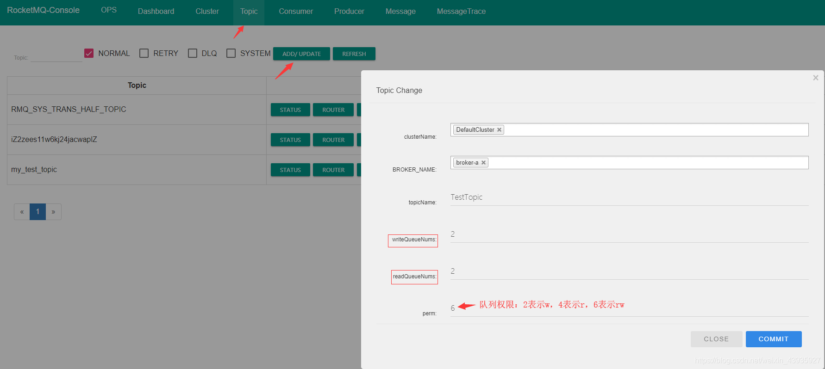Uncheck the NORMAL checkbox
The image size is (825, 369).
coord(89,54)
